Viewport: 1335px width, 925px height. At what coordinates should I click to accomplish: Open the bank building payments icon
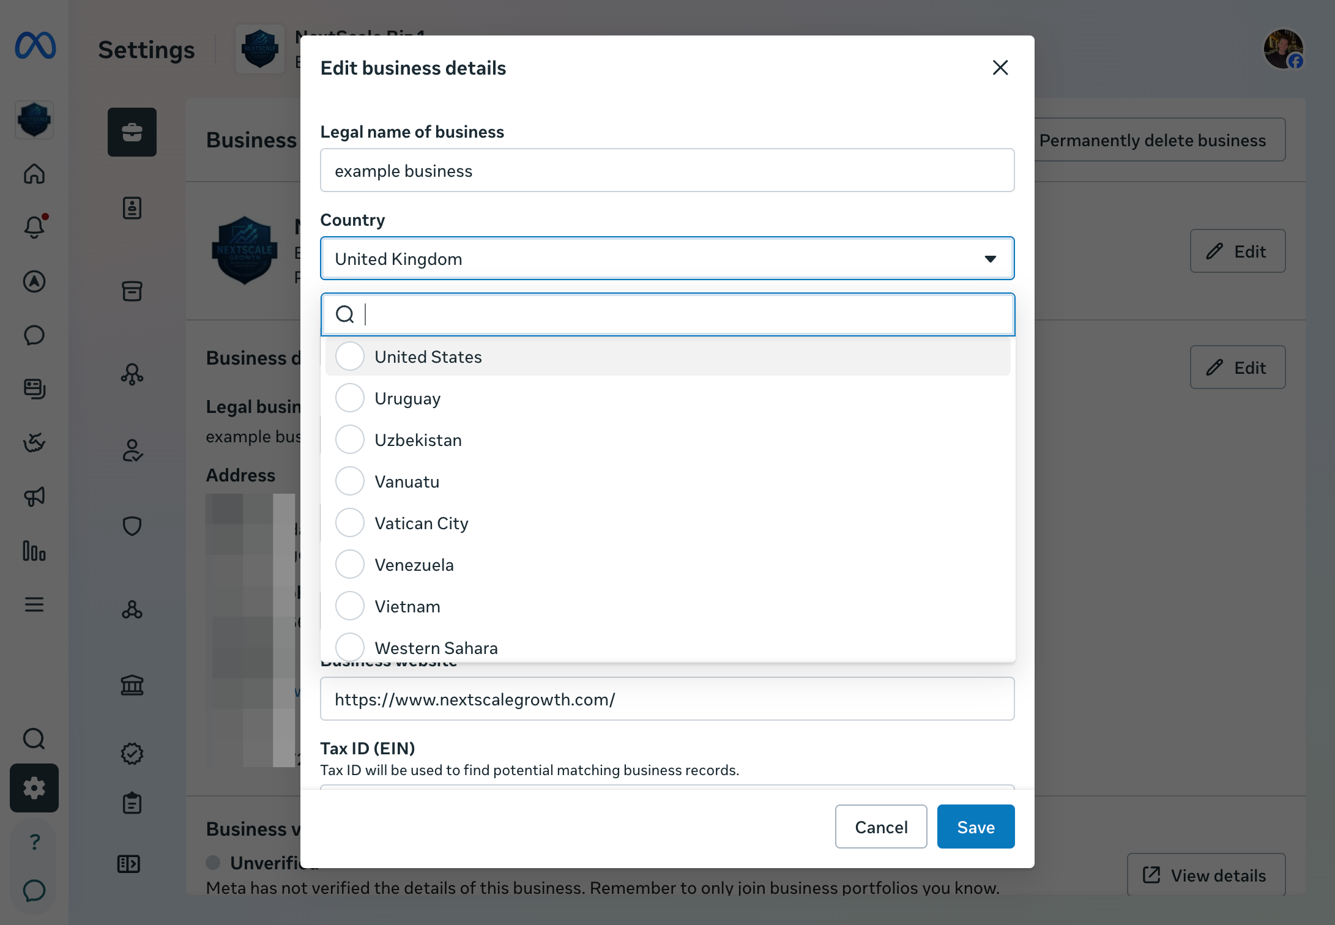tap(132, 685)
